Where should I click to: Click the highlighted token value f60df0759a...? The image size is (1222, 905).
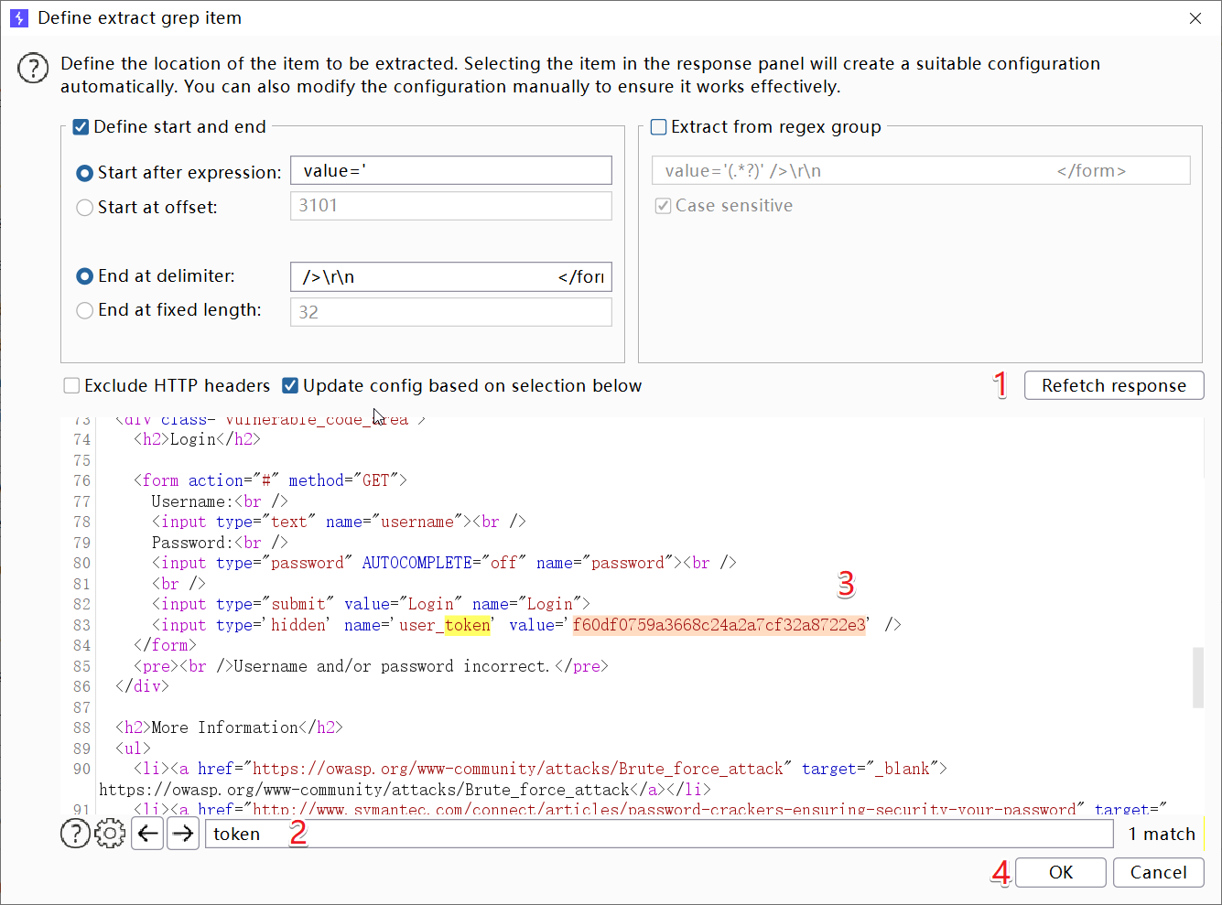pos(719,625)
